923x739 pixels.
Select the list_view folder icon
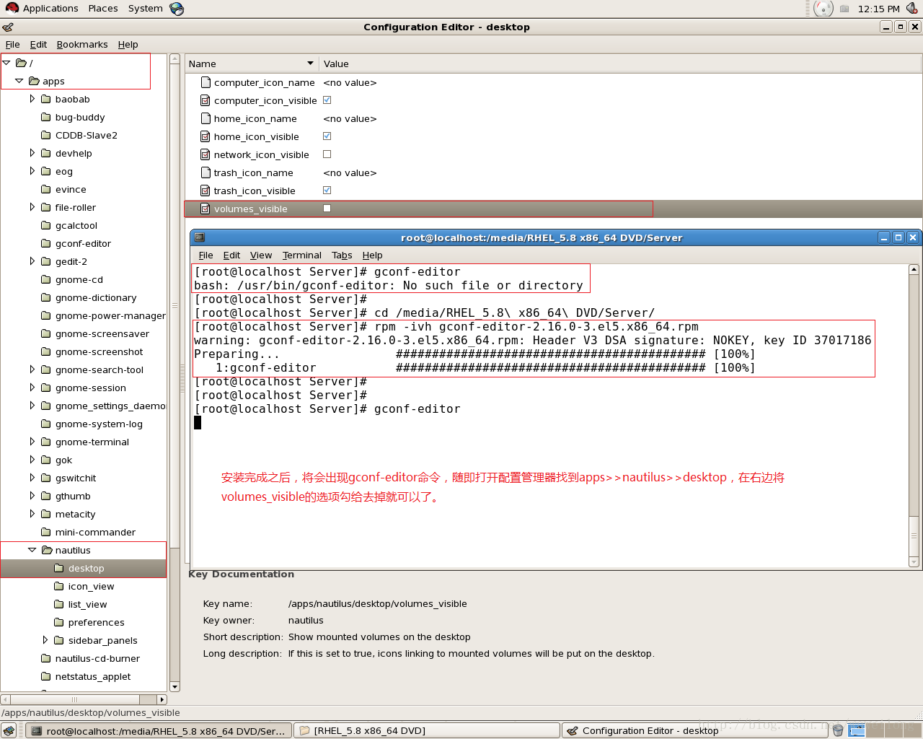59,604
